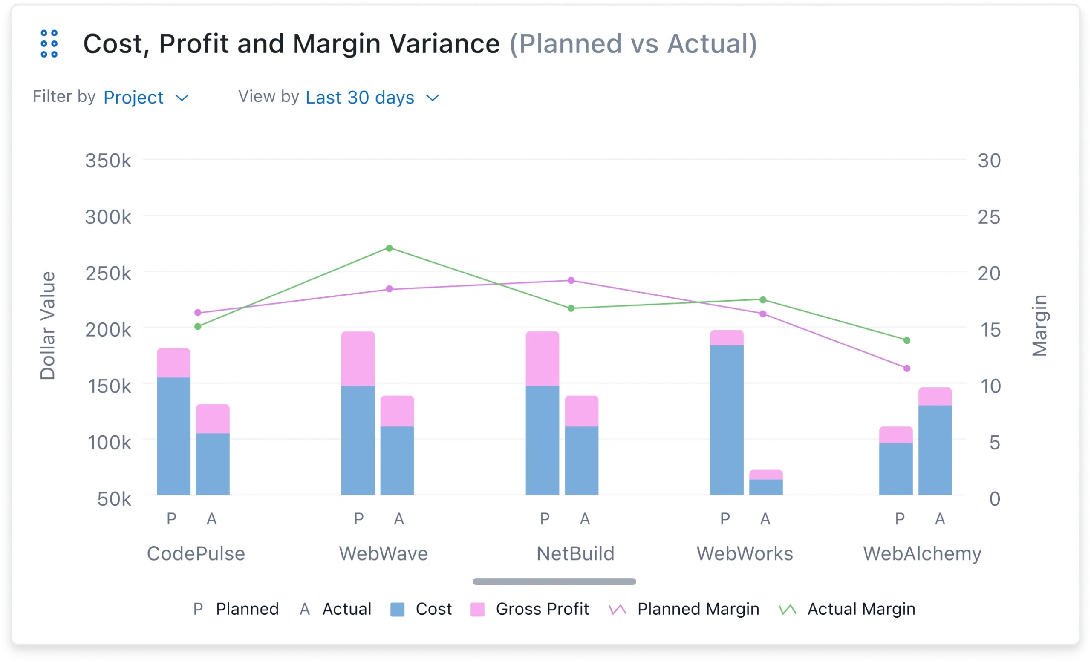1091x662 pixels.
Task: Click CodePulse planned margin purple point
Action: click(198, 313)
